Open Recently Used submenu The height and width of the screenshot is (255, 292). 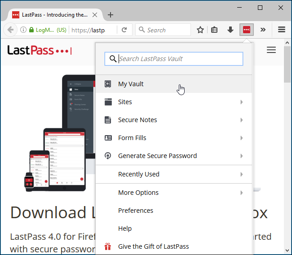tap(174, 174)
